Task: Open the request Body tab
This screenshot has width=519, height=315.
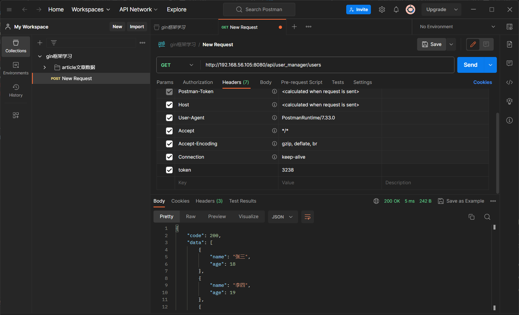Action: 266,82
